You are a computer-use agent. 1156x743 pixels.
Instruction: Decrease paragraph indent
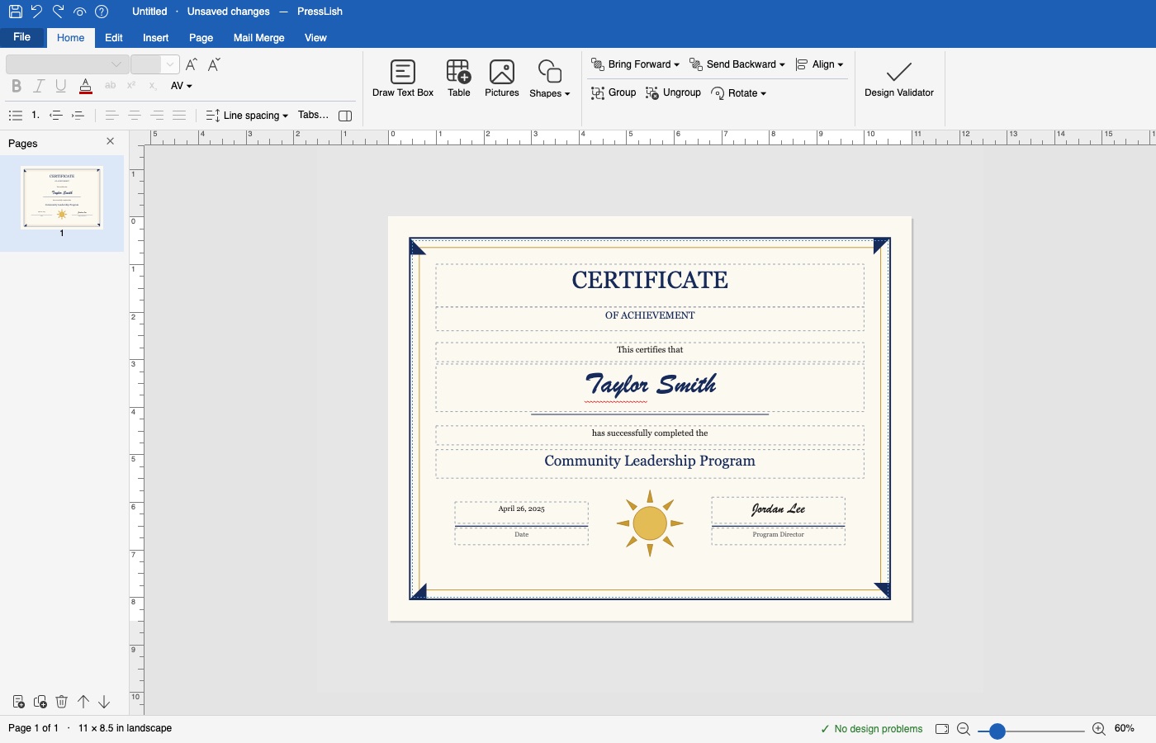56,116
